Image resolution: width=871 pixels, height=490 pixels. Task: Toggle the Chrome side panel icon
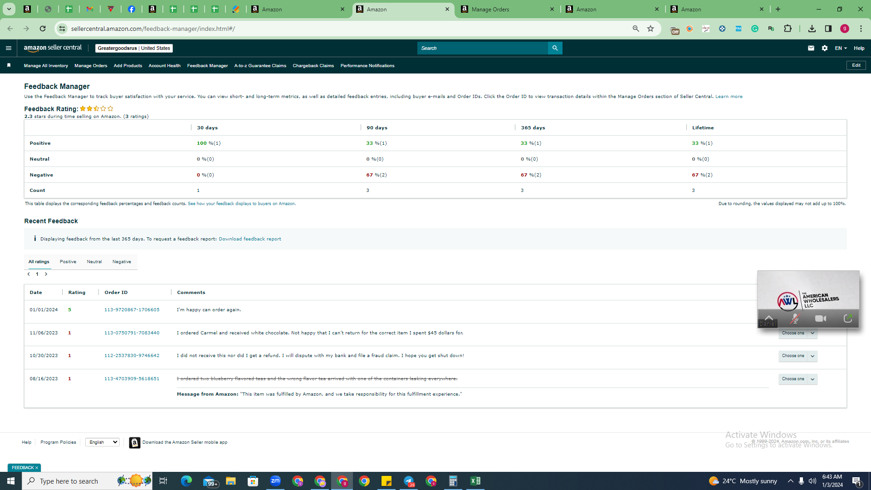828,29
